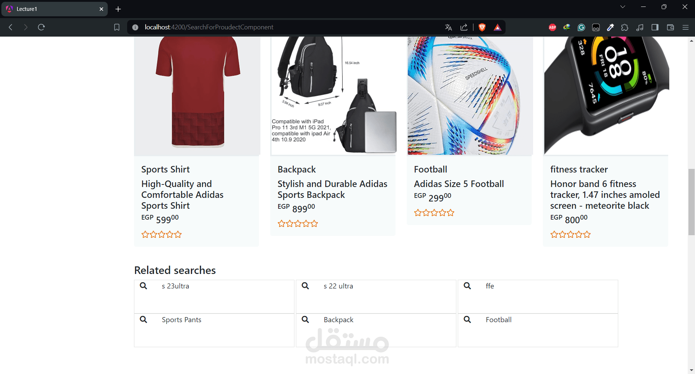Click the Football product image
Screen dimensions: 695x374
(470, 96)
